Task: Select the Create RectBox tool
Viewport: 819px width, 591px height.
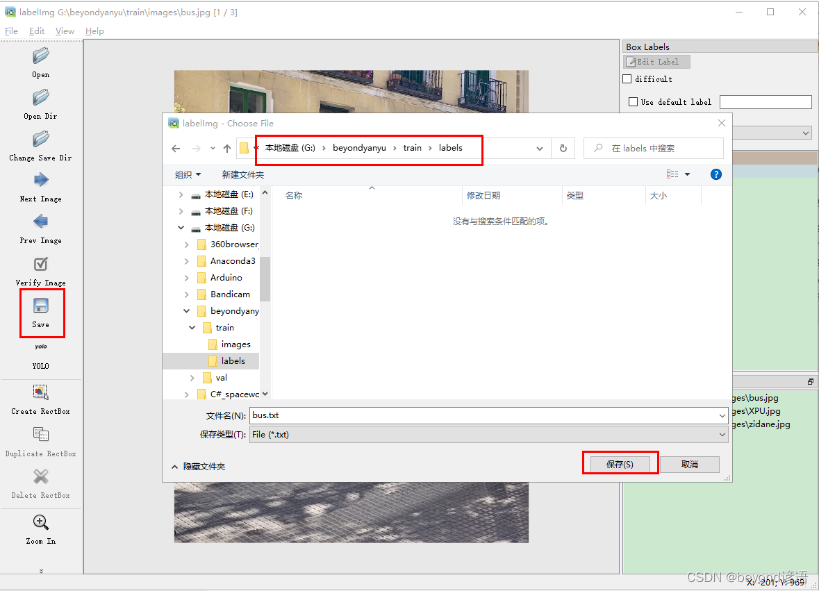Action: 41,392
